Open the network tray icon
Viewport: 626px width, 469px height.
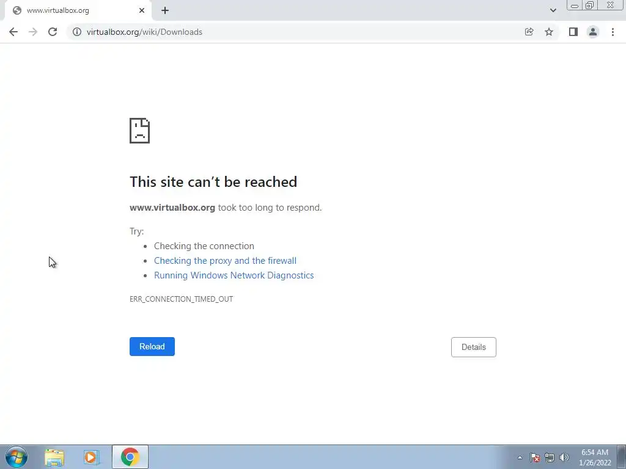point(550,457)
